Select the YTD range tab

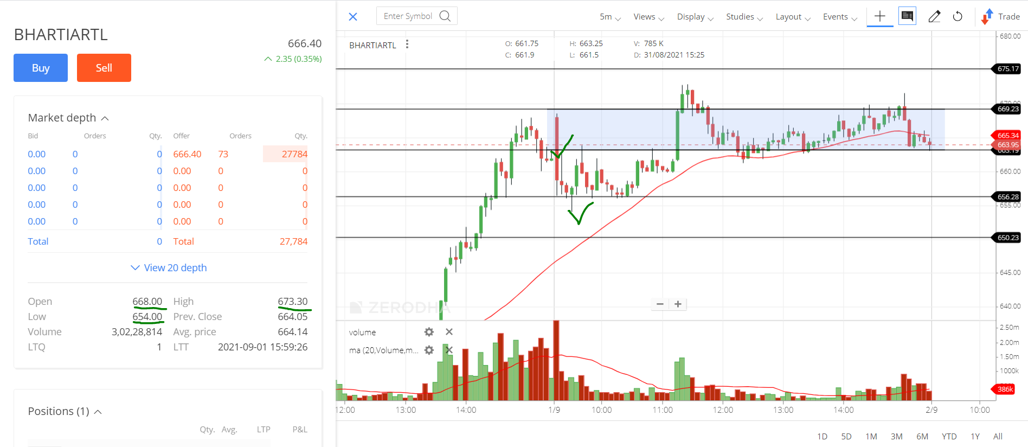949,436
